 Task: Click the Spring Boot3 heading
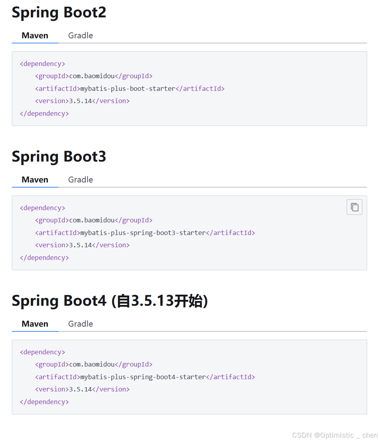tap(58, 156)
